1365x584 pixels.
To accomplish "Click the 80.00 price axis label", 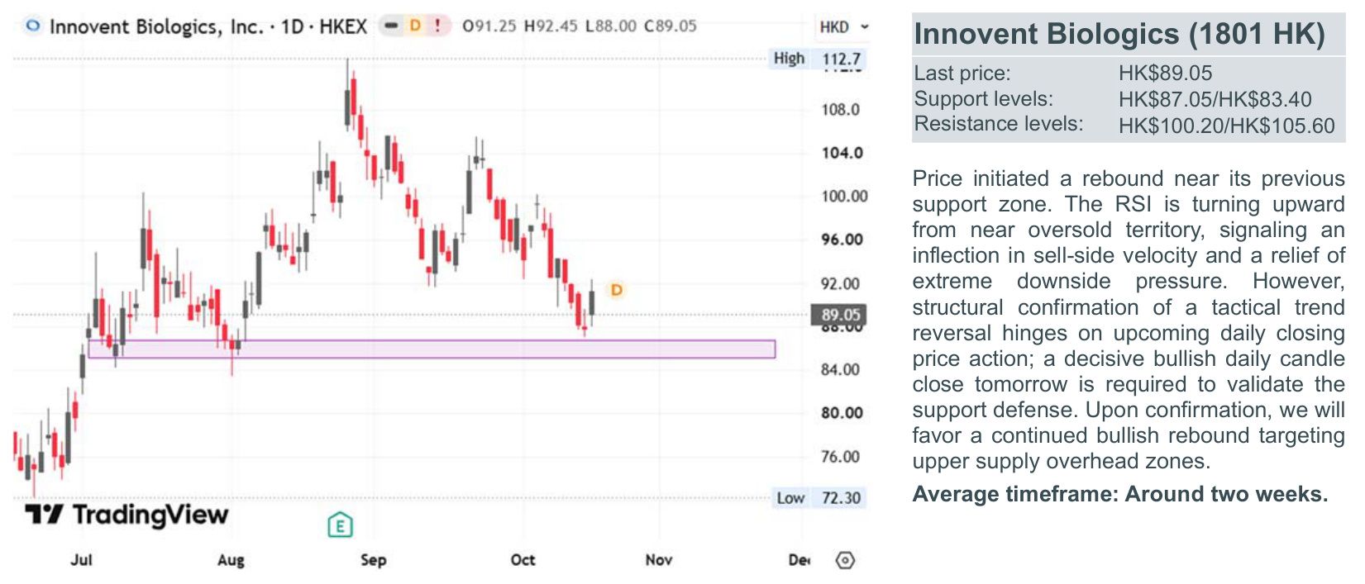I will point(842,413).
